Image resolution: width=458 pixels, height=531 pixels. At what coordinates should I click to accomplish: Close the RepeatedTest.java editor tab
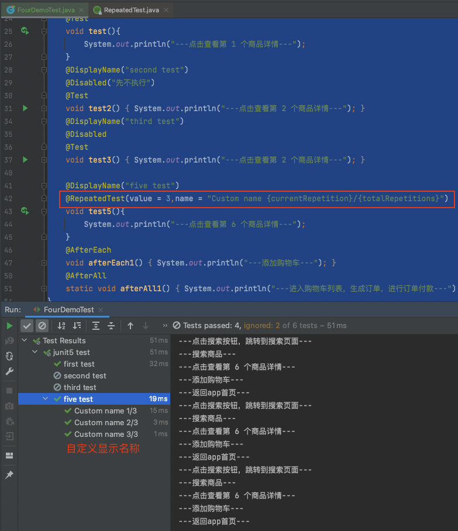point(166,10)
